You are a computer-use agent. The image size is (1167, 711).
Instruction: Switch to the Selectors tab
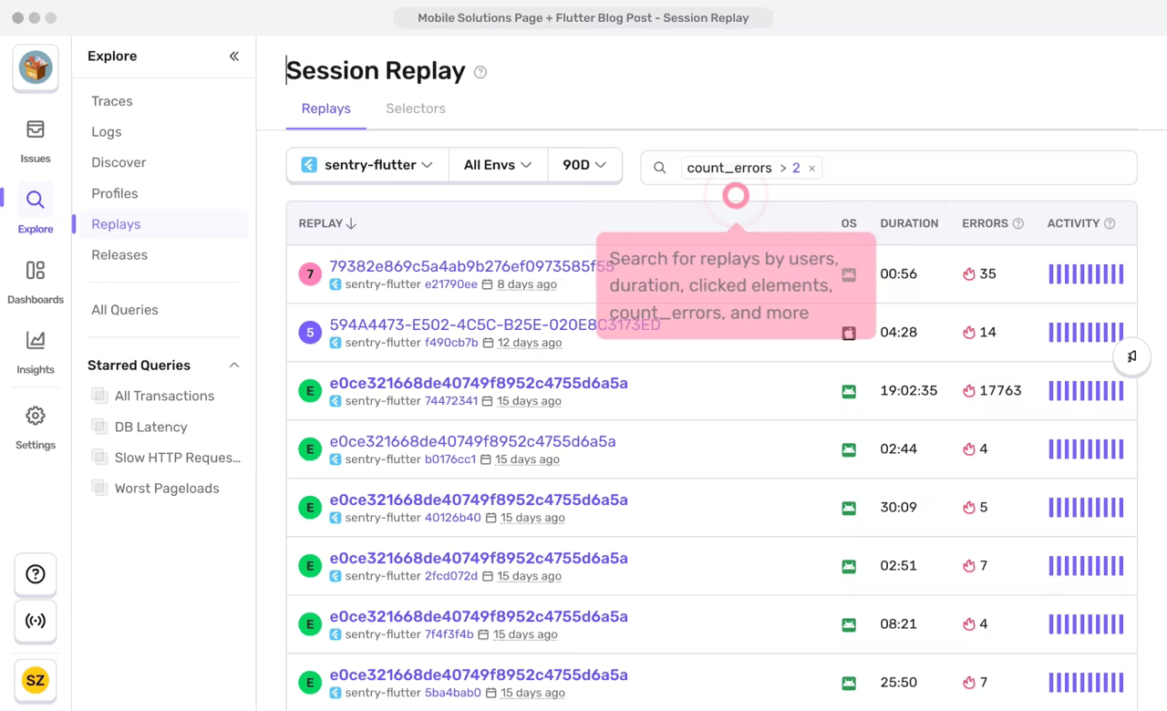coord(415,108)
